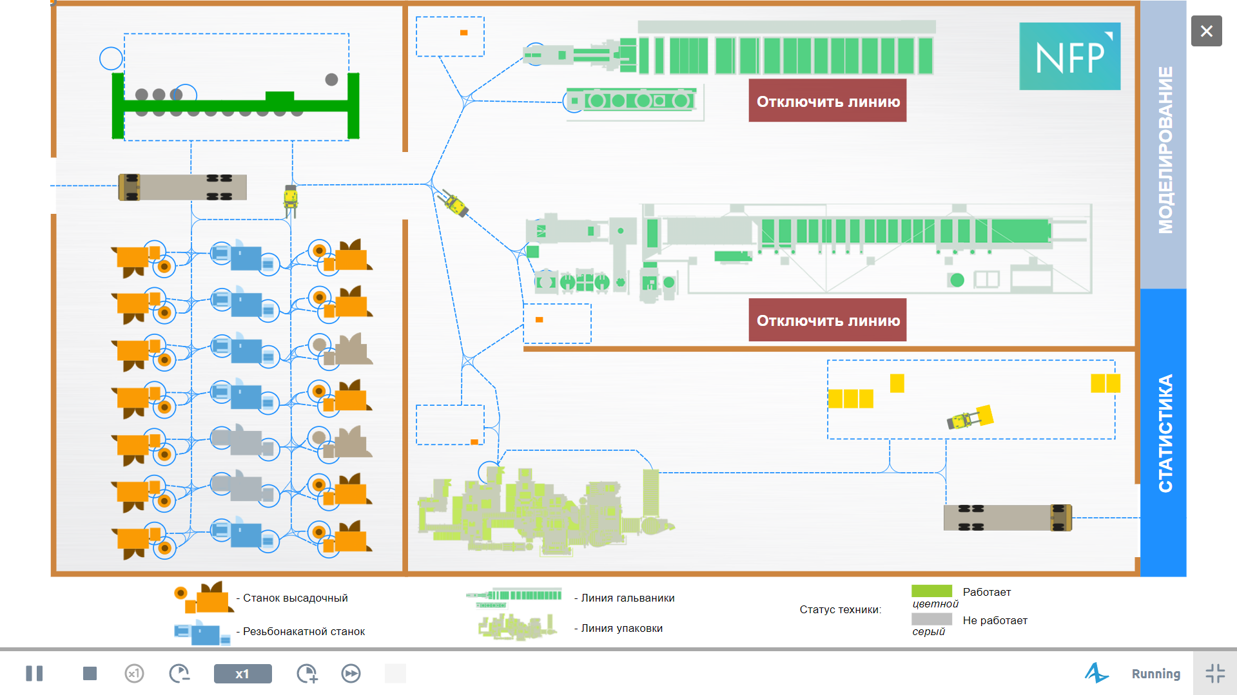Click the gray Не работает status swatch

[931, 619]
